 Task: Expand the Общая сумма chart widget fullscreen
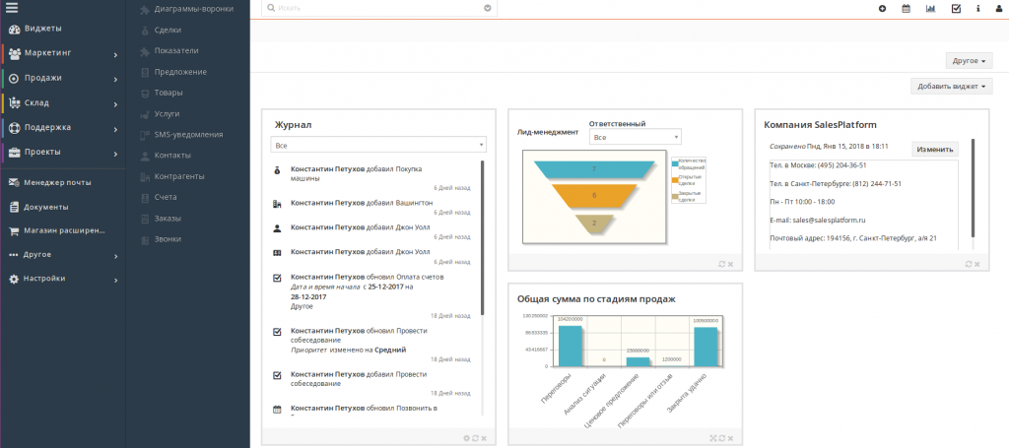pyautogui.click(x=713, y=438)
